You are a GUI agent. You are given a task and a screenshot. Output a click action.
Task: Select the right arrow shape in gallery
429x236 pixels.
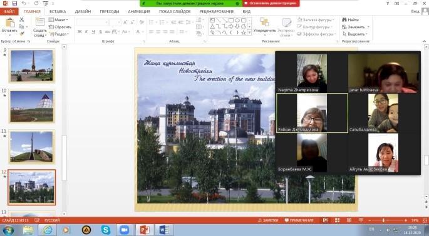click(230, 26)
